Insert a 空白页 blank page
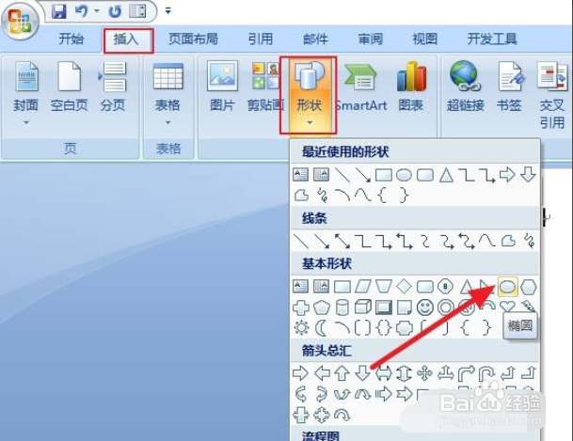 [70, 87]
